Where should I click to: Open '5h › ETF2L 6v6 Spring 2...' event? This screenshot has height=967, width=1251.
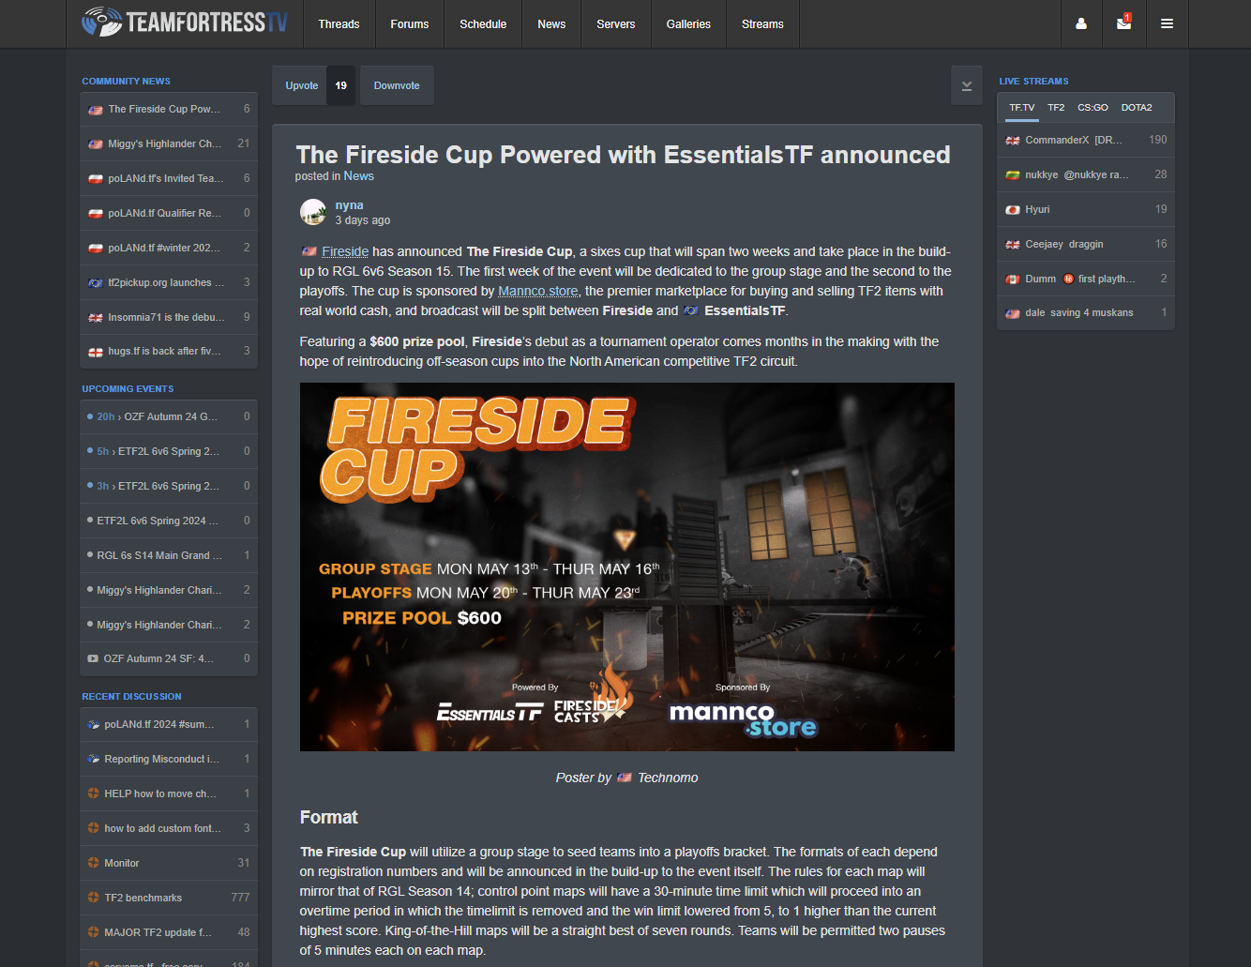coord(169,451)
